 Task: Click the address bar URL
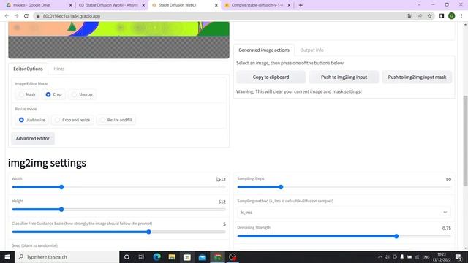coord(72,16)
